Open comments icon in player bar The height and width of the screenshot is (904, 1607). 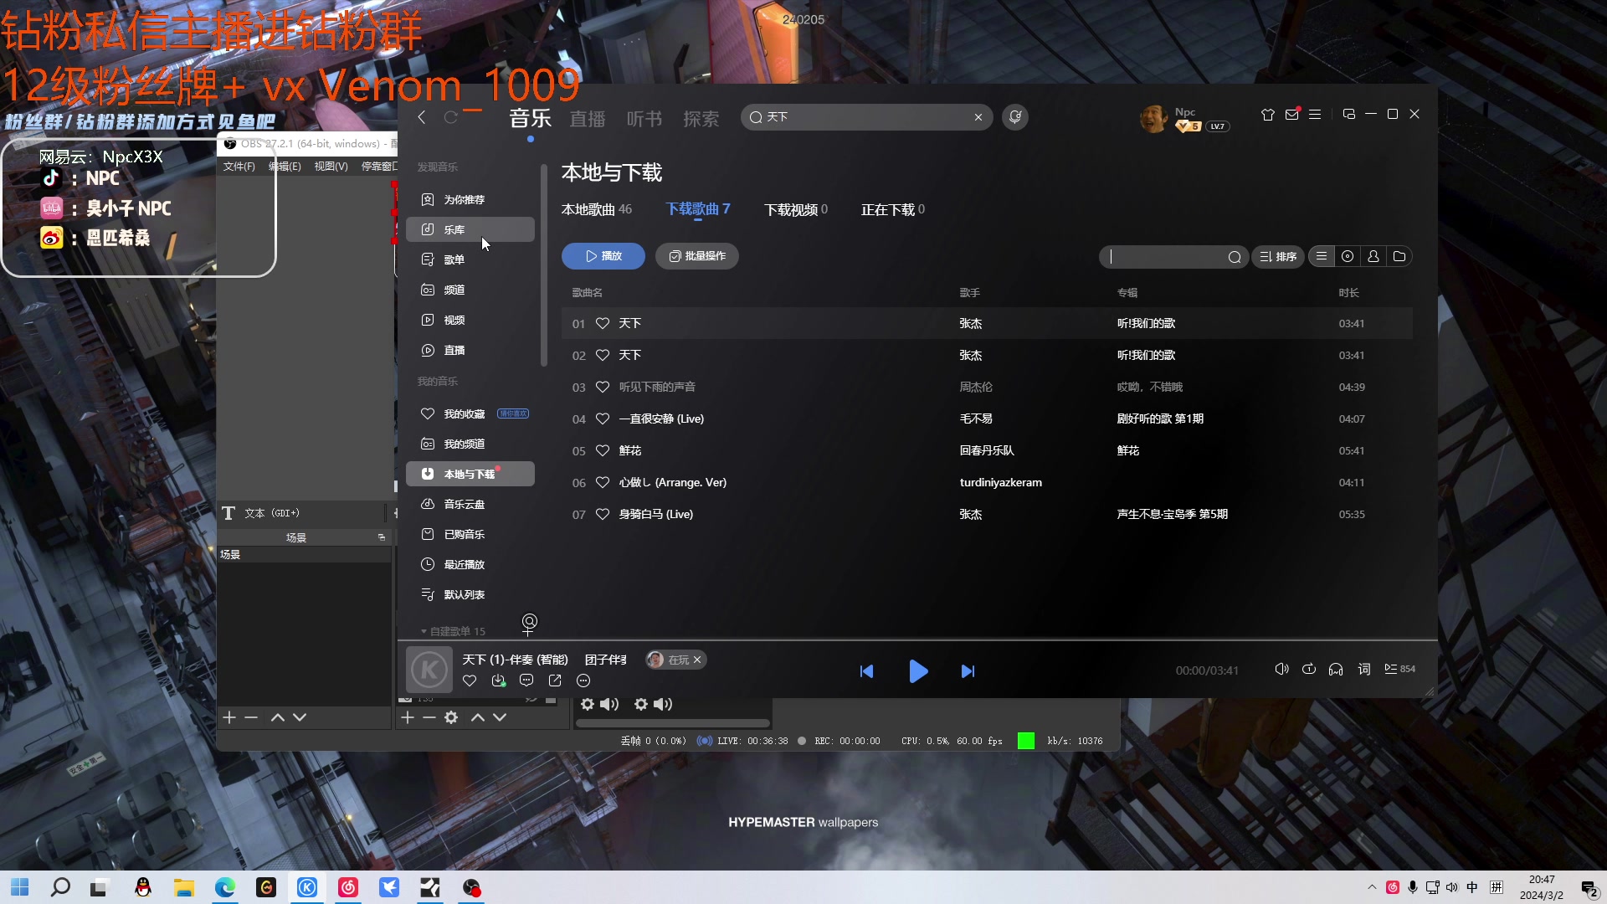tap(526, 681)
